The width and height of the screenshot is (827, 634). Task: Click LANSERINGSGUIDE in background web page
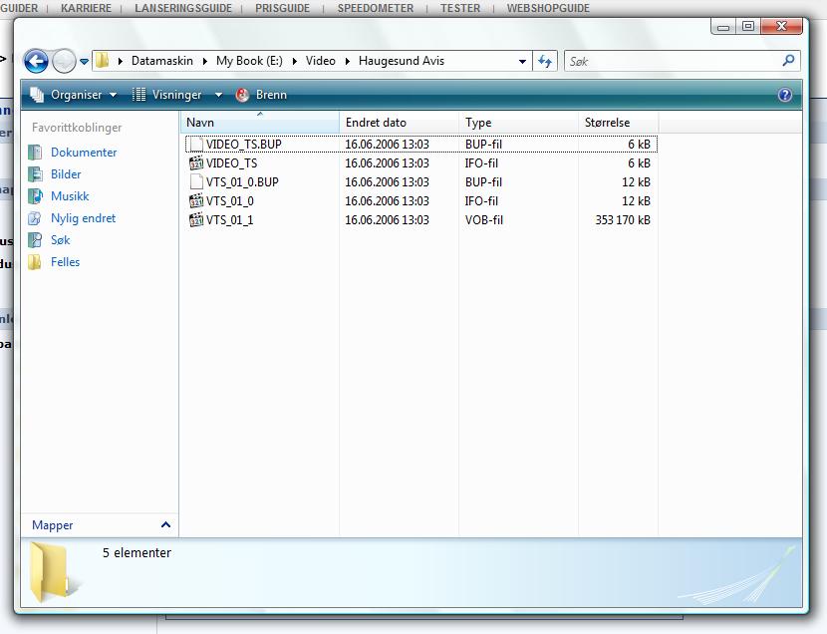click(183, 8)
